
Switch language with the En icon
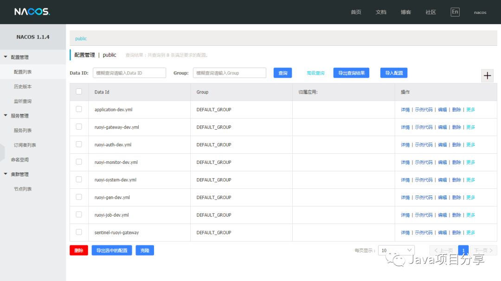click(x=455, y=12)
